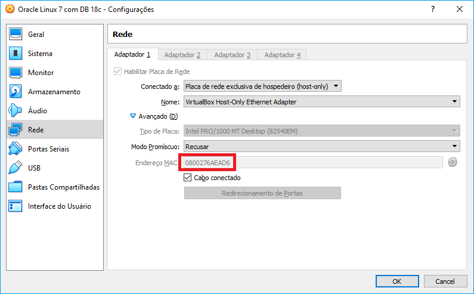The width and height of the screenshot is (474, 294).
Task: Select Pastas Compartilhadas in the sidebar
Action: [x=55, y=187]
